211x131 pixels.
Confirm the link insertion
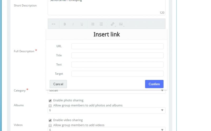point(154,84)
